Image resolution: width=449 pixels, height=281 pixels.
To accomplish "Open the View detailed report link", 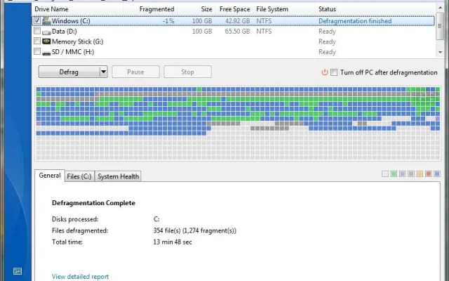I will [80, 276].
